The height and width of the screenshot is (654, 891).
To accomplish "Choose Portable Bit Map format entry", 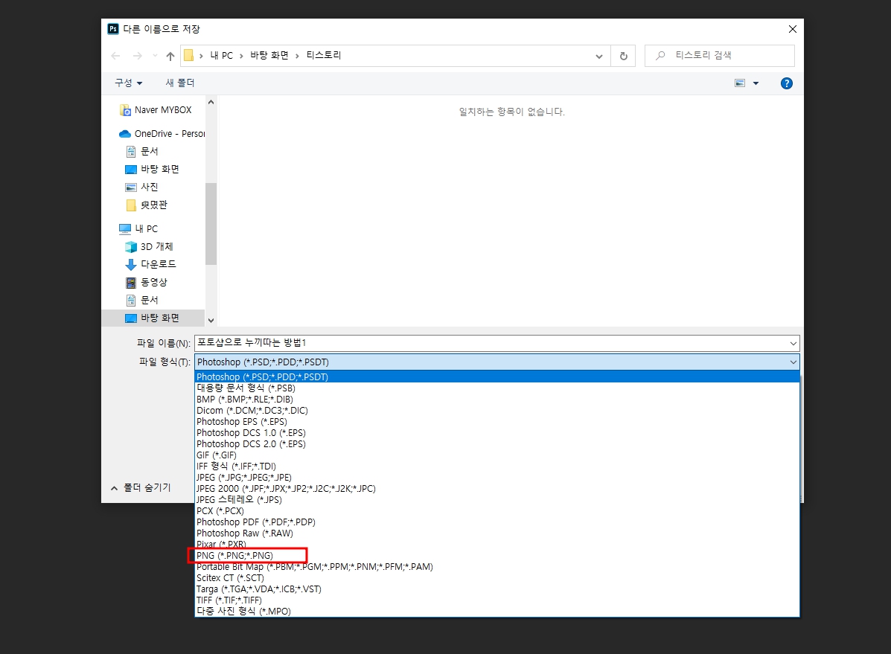I will pos(497,567).
